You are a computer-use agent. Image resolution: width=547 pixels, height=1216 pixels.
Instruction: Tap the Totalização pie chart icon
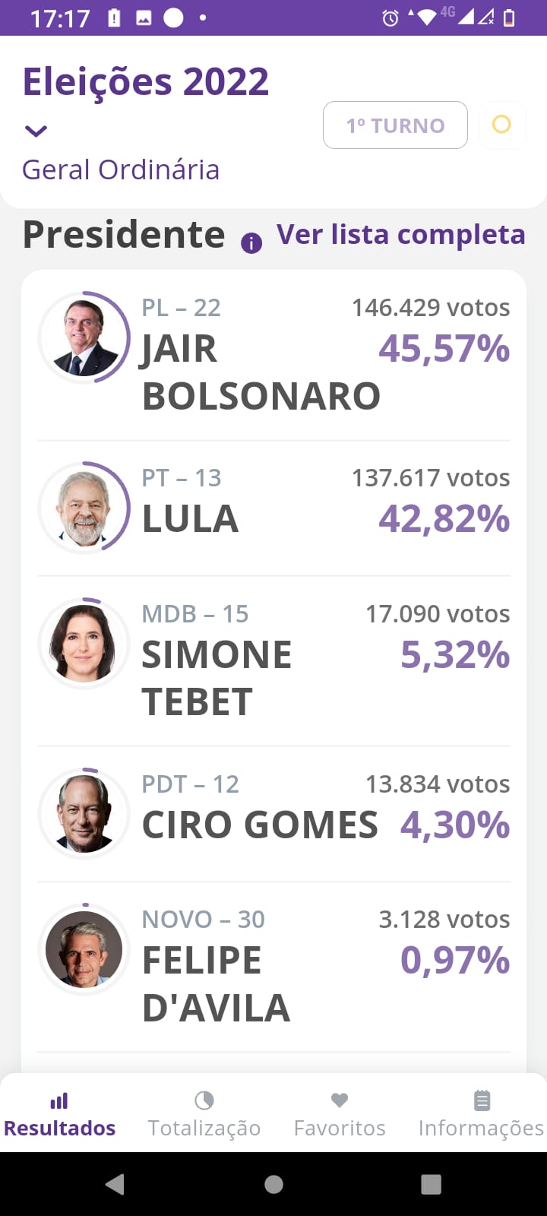204,1100
